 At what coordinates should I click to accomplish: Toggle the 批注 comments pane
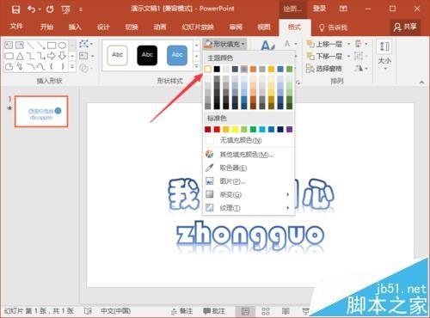214,311
